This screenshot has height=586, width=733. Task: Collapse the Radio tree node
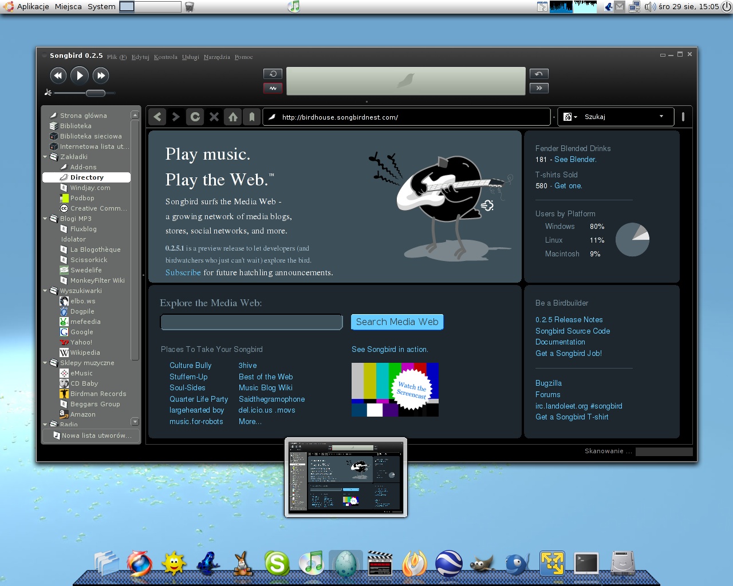tap(45, 425)
